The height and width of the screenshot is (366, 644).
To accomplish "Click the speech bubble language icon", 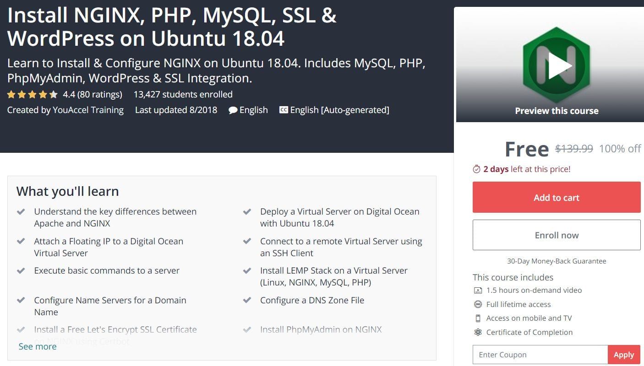I will (233, 110).
